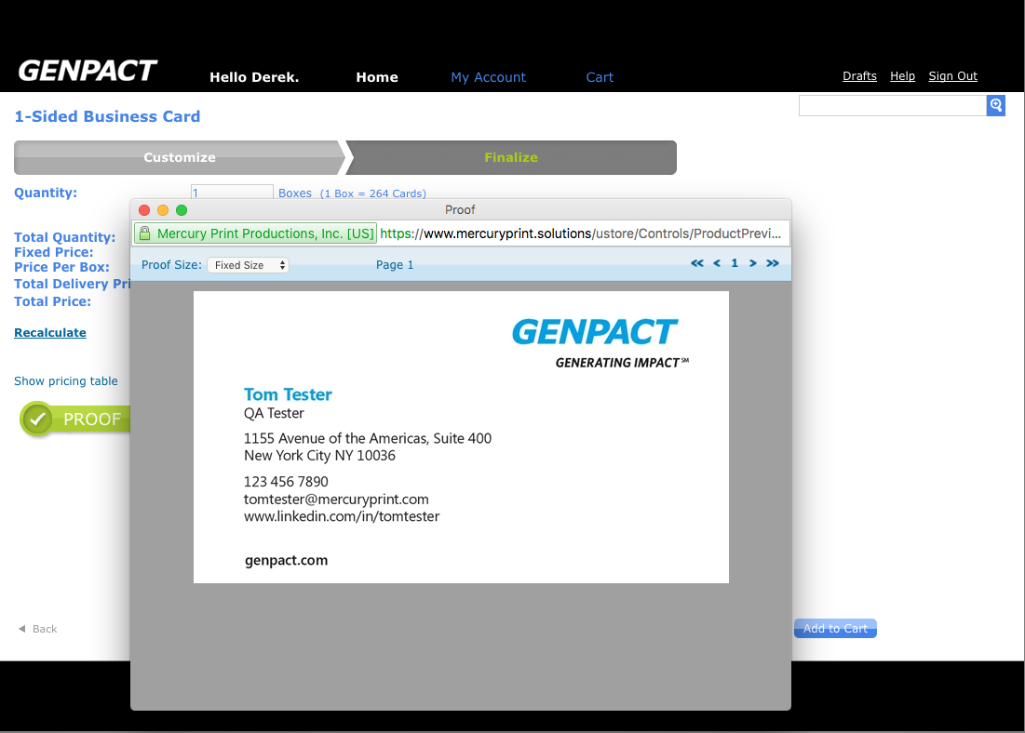
Task: Click the Genpact logo in header
Action: pyautogui.click(x=88, y=72)
